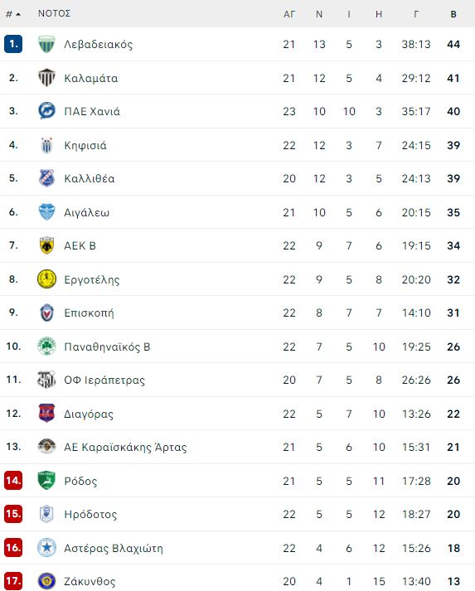Open the Κηφισιά team link
Screen dimensions: 475x591
85,146
